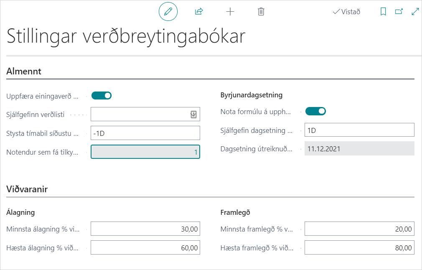422x270 pixels.
Task: Click the trash can delete icon
Action: [261, 12]
